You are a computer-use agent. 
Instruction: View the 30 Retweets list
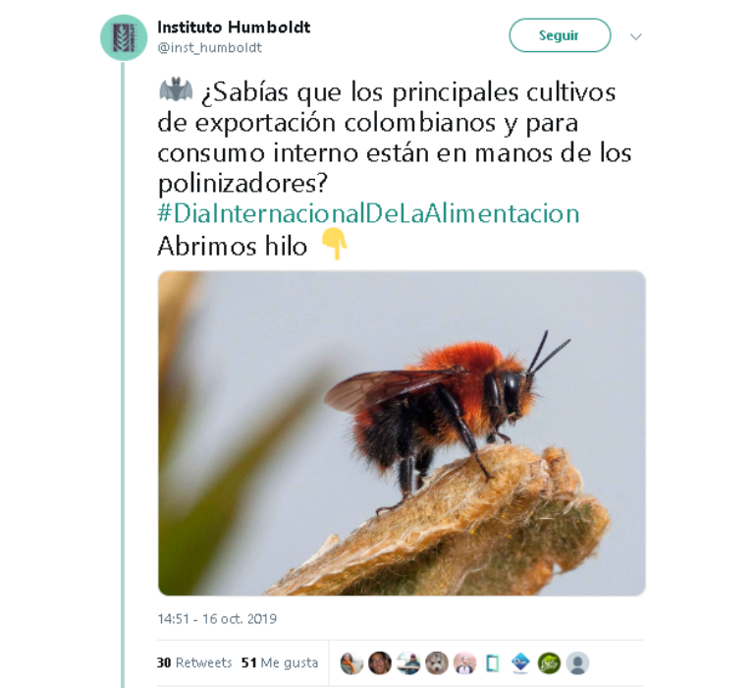[x=194, y=663]
